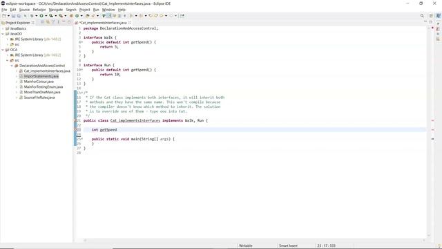Click the Back navigation arrow in toolbar
442x249 pixels.
pos(161,16)
